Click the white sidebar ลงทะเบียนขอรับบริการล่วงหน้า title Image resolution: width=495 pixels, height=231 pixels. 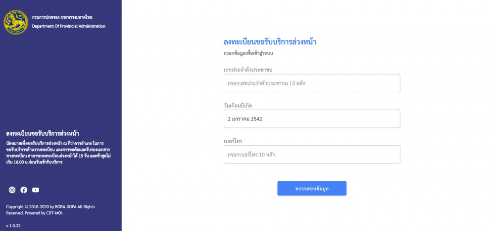[43, 133]
